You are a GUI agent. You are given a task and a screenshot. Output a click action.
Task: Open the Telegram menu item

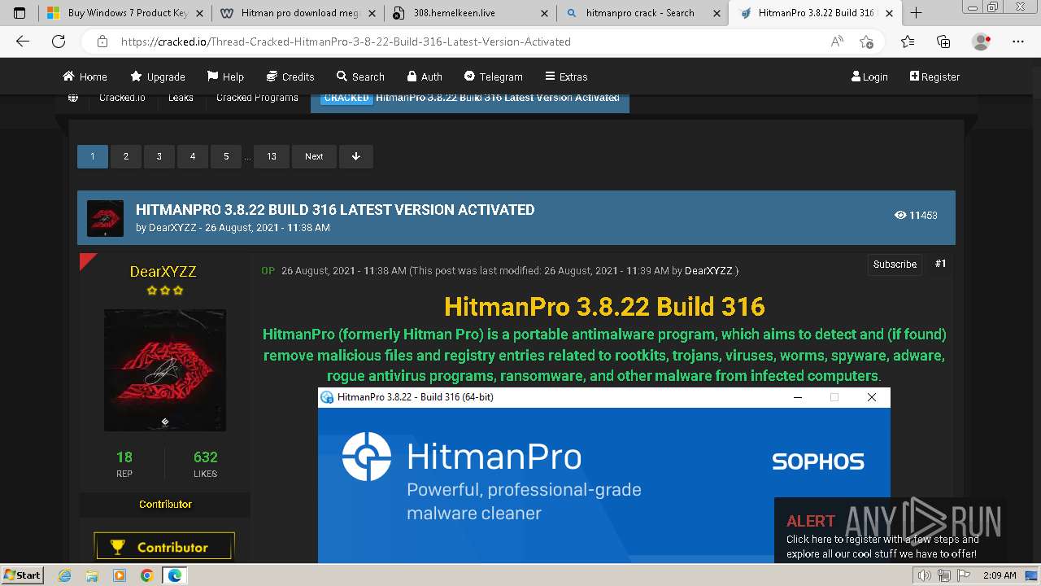click(493, 77)
